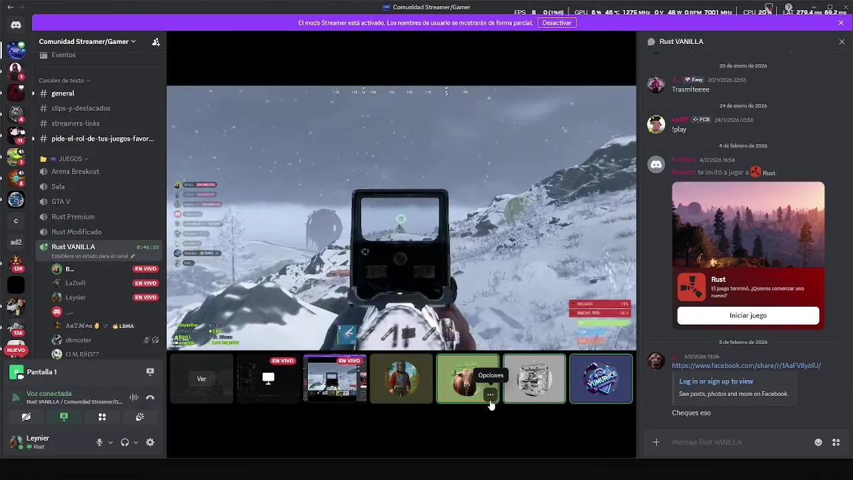Open activities launcher icon in voice panel
This screenshot has height=480, width=853.
point(102,417)
